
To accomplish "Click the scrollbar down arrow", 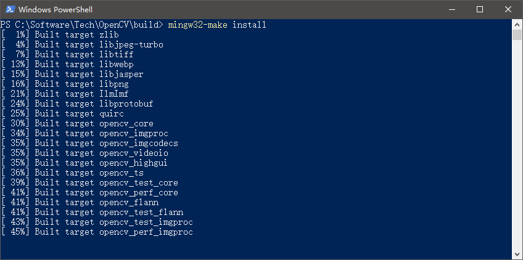I will pyautogui.click(x=517, y=254).
